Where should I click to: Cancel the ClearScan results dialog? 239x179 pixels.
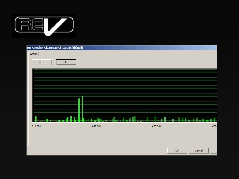click(199, 150)
